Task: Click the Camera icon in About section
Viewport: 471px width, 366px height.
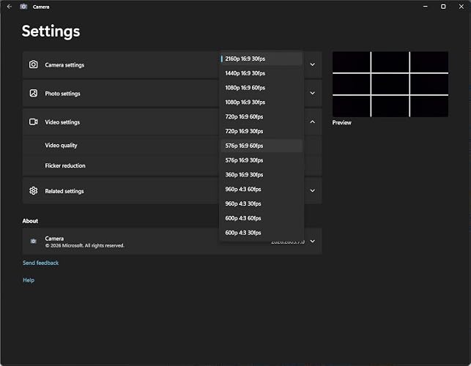Action: pyautogui.click(x=34, y=241)
